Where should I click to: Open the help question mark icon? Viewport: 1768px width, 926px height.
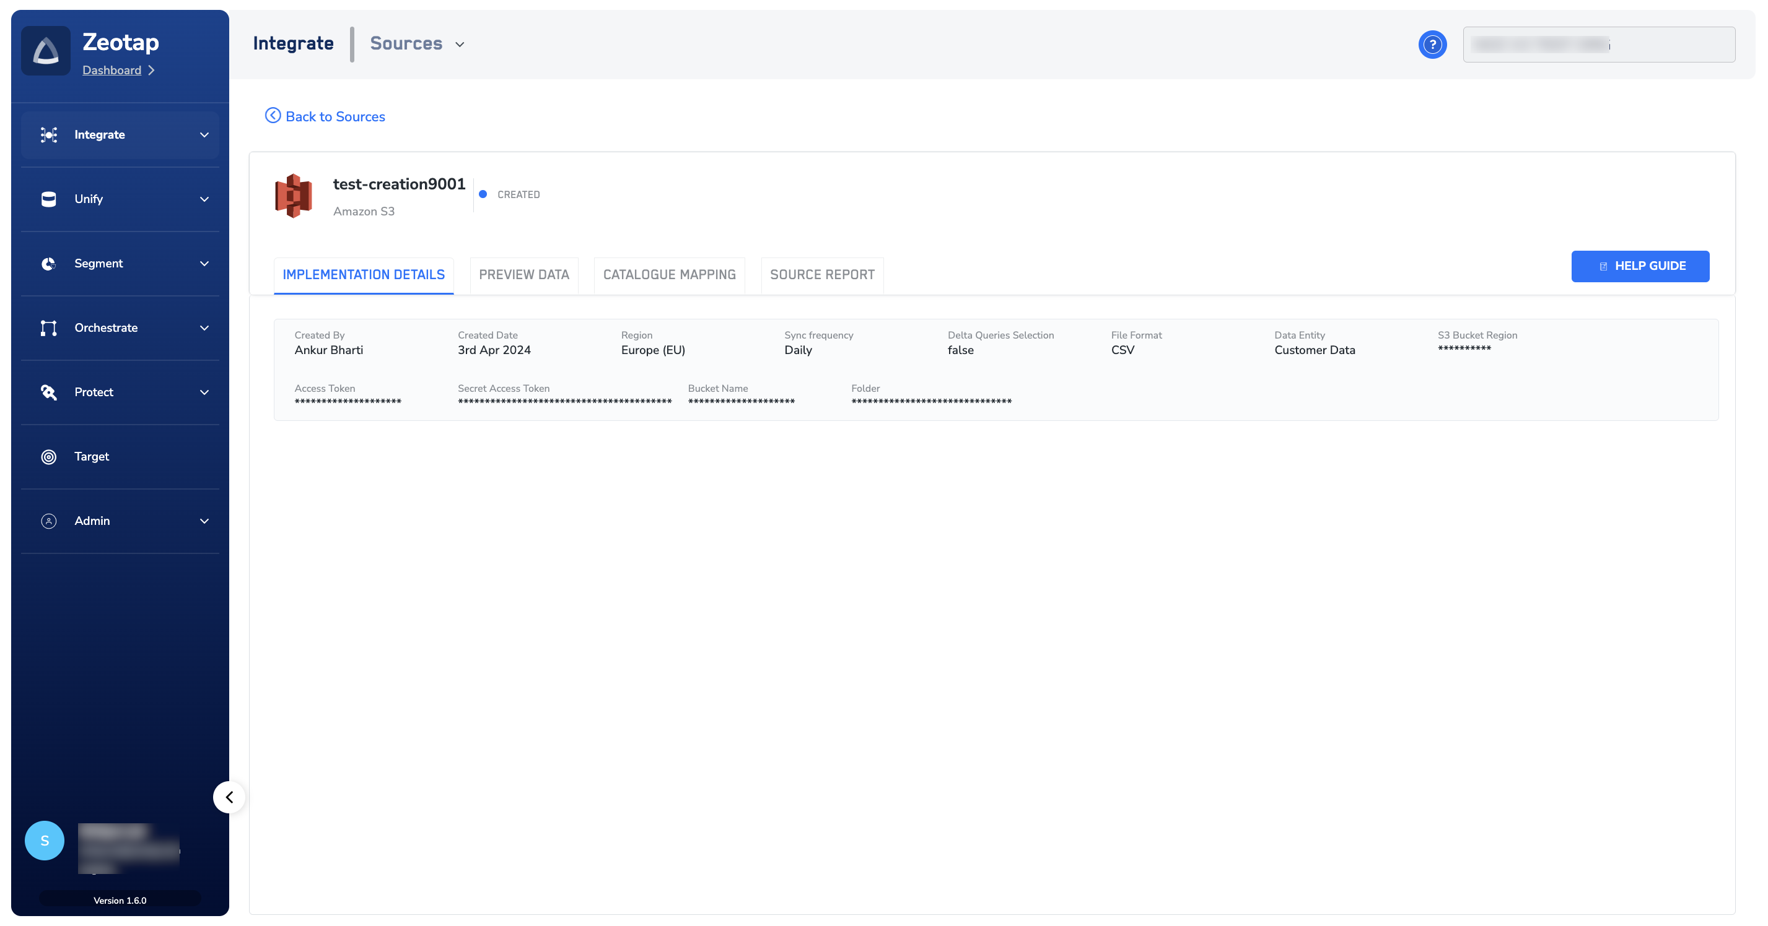tap(1432, 45)
